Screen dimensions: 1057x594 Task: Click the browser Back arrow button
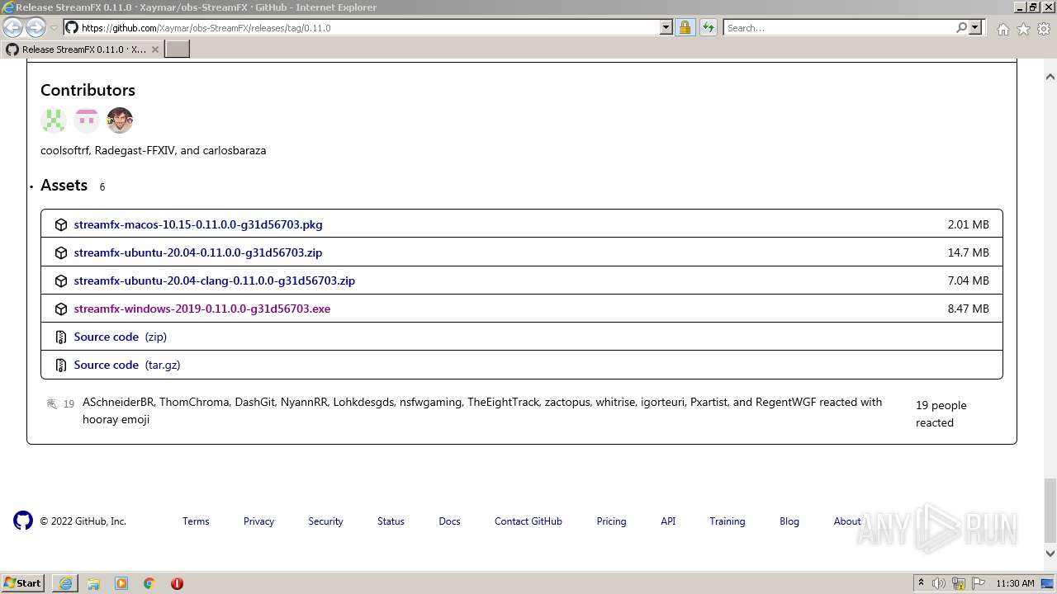(x=12, y=28)
